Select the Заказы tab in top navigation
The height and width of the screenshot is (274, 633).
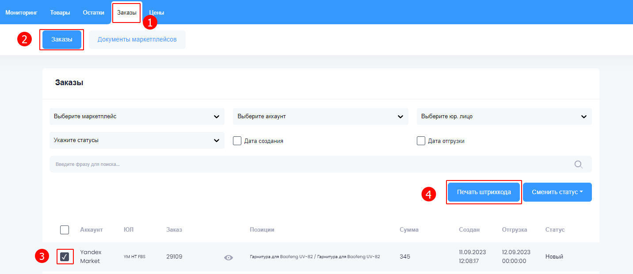(126, 12)
